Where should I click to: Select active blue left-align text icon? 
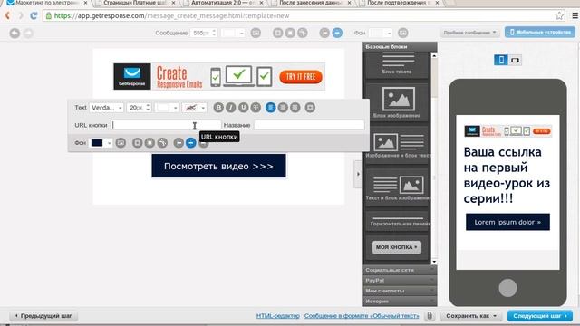[270, 108]
